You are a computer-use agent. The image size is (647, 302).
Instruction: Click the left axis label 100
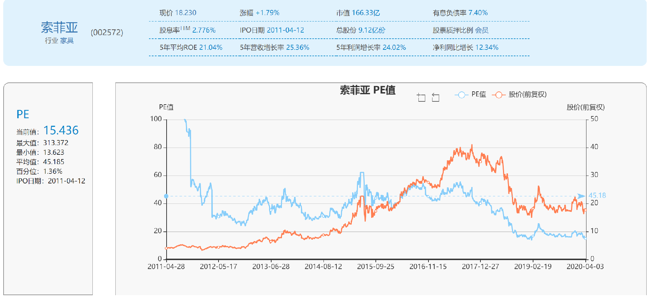point(156,119)
